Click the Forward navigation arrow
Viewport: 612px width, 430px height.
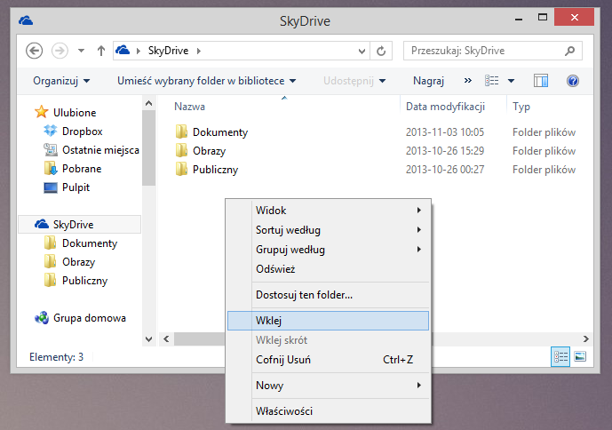60,51
